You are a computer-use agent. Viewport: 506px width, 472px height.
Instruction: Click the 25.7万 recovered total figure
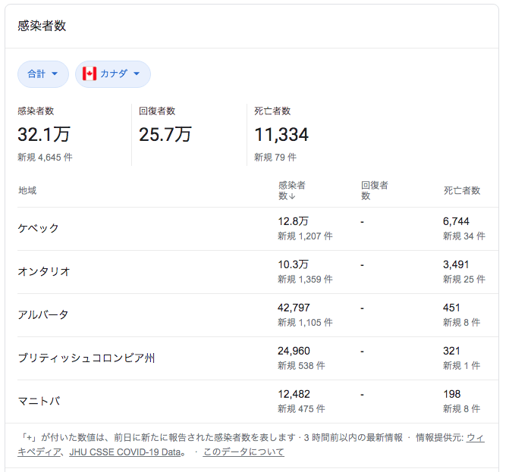click(165, 135)
